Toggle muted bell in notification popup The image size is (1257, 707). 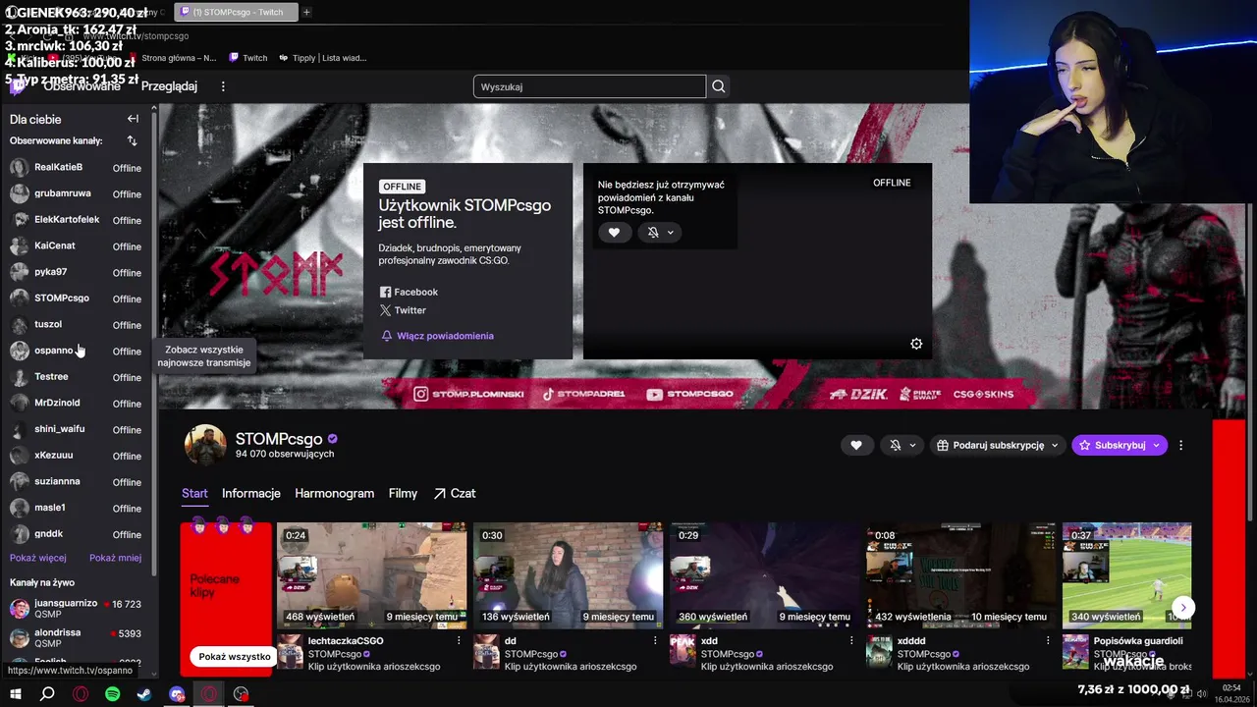coord(653,233)
